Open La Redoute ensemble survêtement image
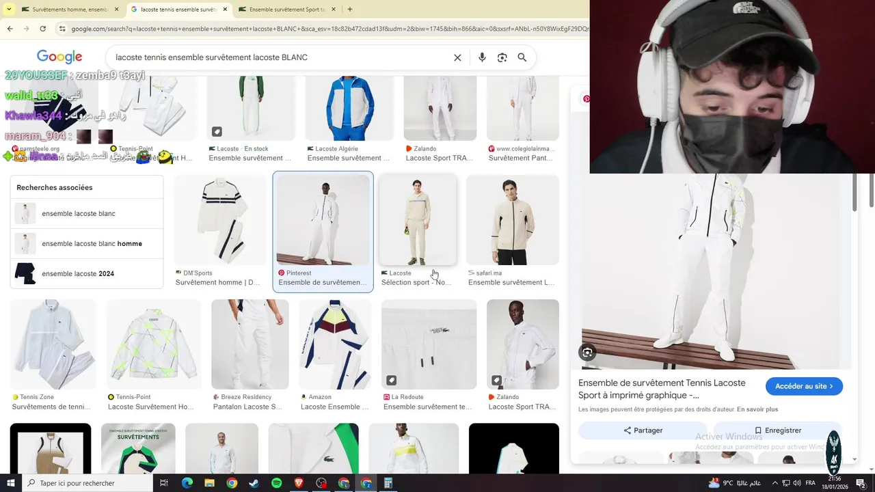This screenshot has width=875, height=492. pos(429,344)
